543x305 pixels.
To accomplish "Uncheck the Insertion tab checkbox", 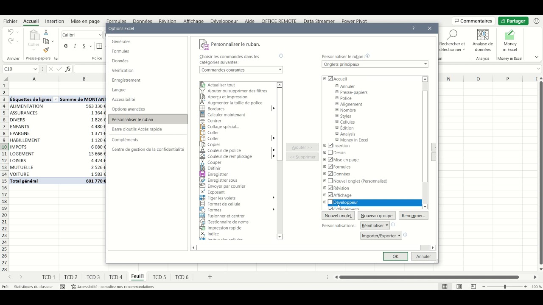I will click(330, 145).
